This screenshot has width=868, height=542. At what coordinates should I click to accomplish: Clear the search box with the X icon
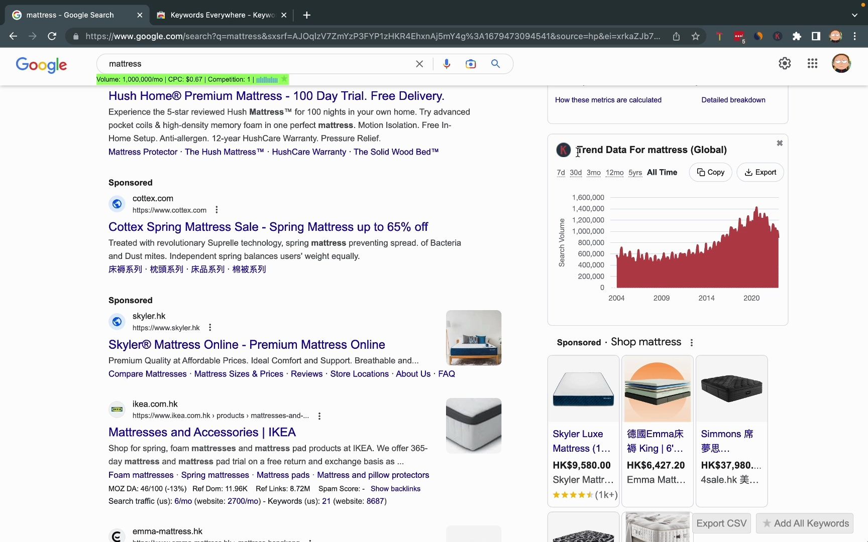click(419, 64)
